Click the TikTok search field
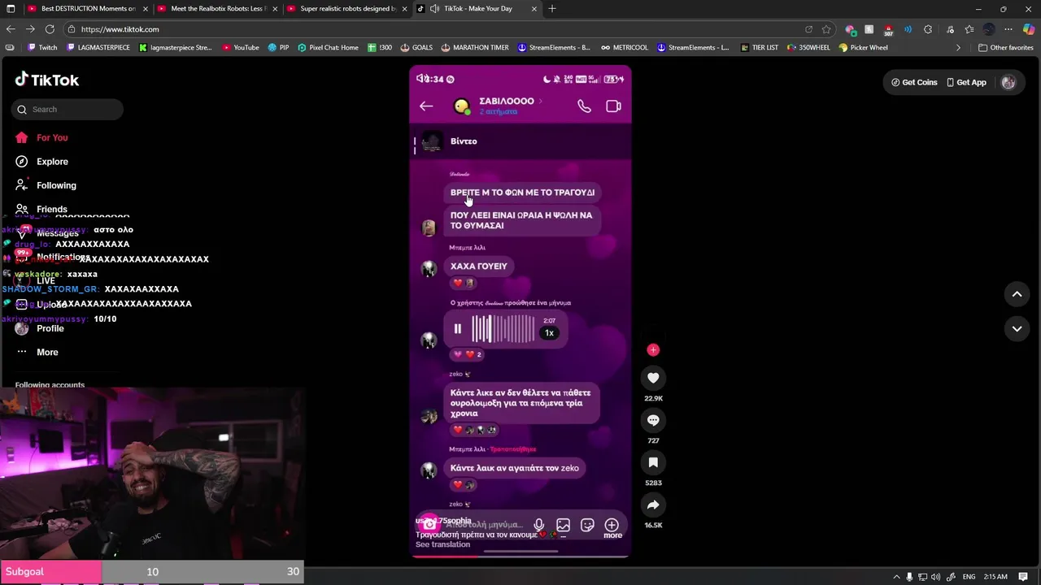Viewport: 1041px width, 585px height. pos(67,109)
